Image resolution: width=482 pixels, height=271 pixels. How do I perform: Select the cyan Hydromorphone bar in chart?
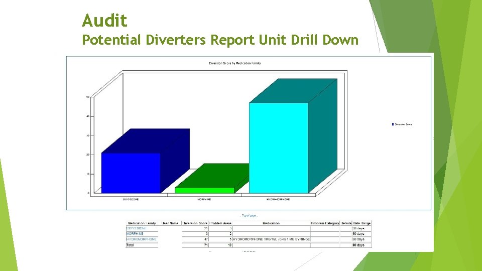point(279,148)
